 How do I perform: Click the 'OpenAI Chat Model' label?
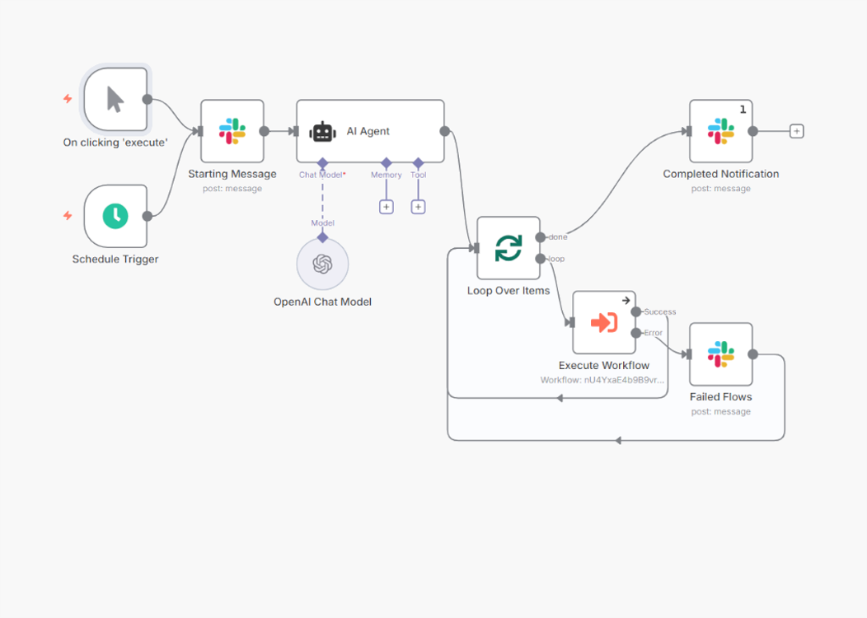[322, 302]
